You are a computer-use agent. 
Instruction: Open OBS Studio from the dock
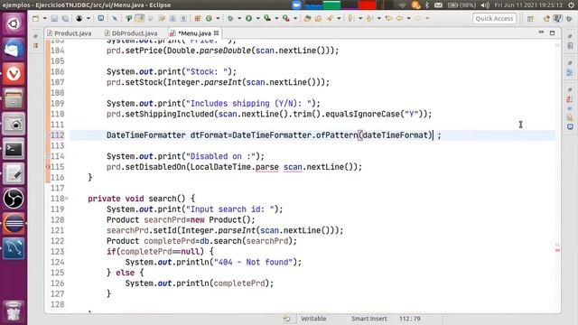pos(14,199)
